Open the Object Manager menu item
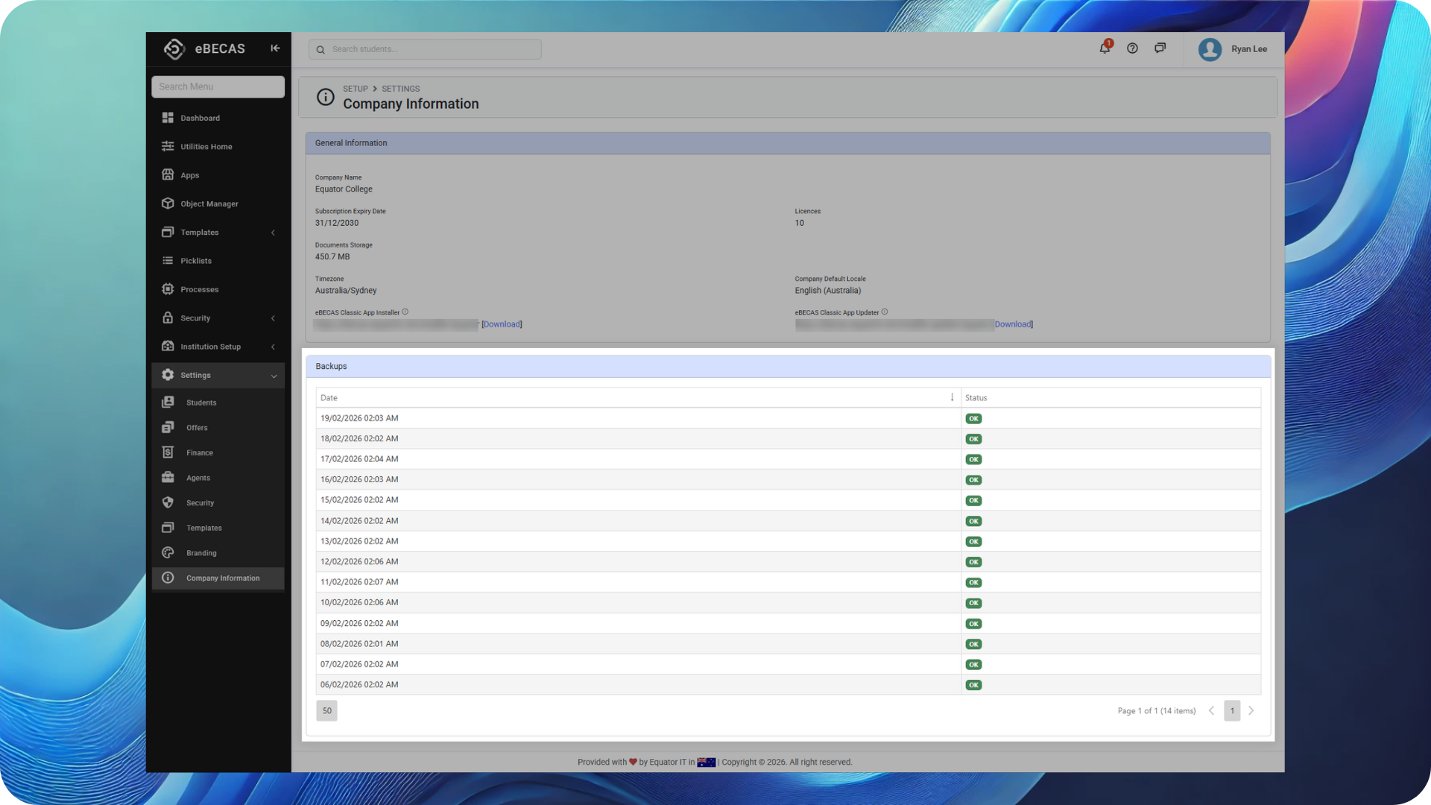Screen dimensions: 1431x805 [209, 203]
